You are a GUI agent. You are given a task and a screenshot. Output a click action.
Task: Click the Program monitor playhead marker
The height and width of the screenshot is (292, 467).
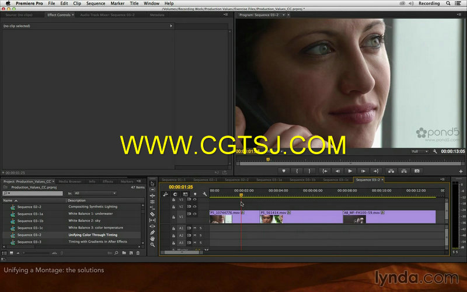point(268,159)
